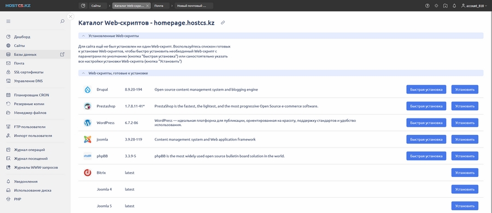Select the WordPress version text 6.7.2-86
The height and width of the screenshot is (213, 492).
coord(131,123)
